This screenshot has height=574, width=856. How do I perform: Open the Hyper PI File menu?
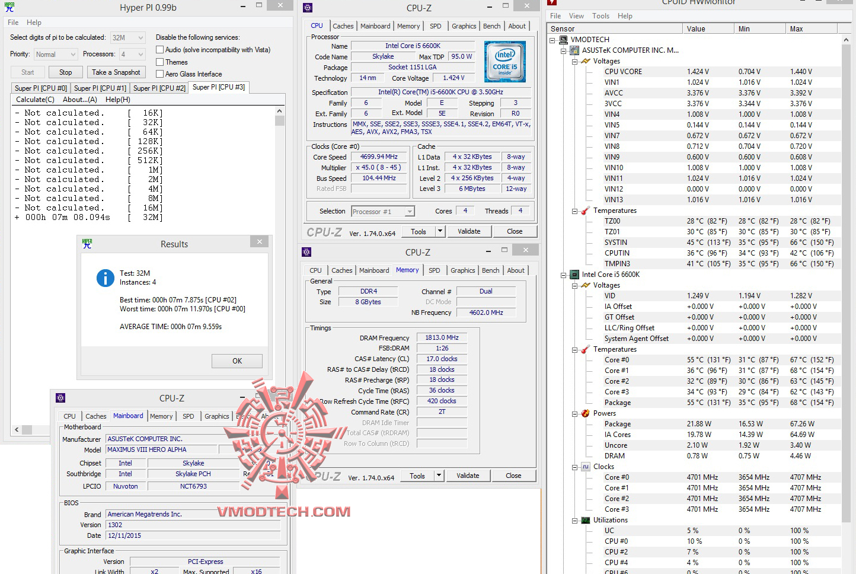pyautogui.click(x=13, y=23)
